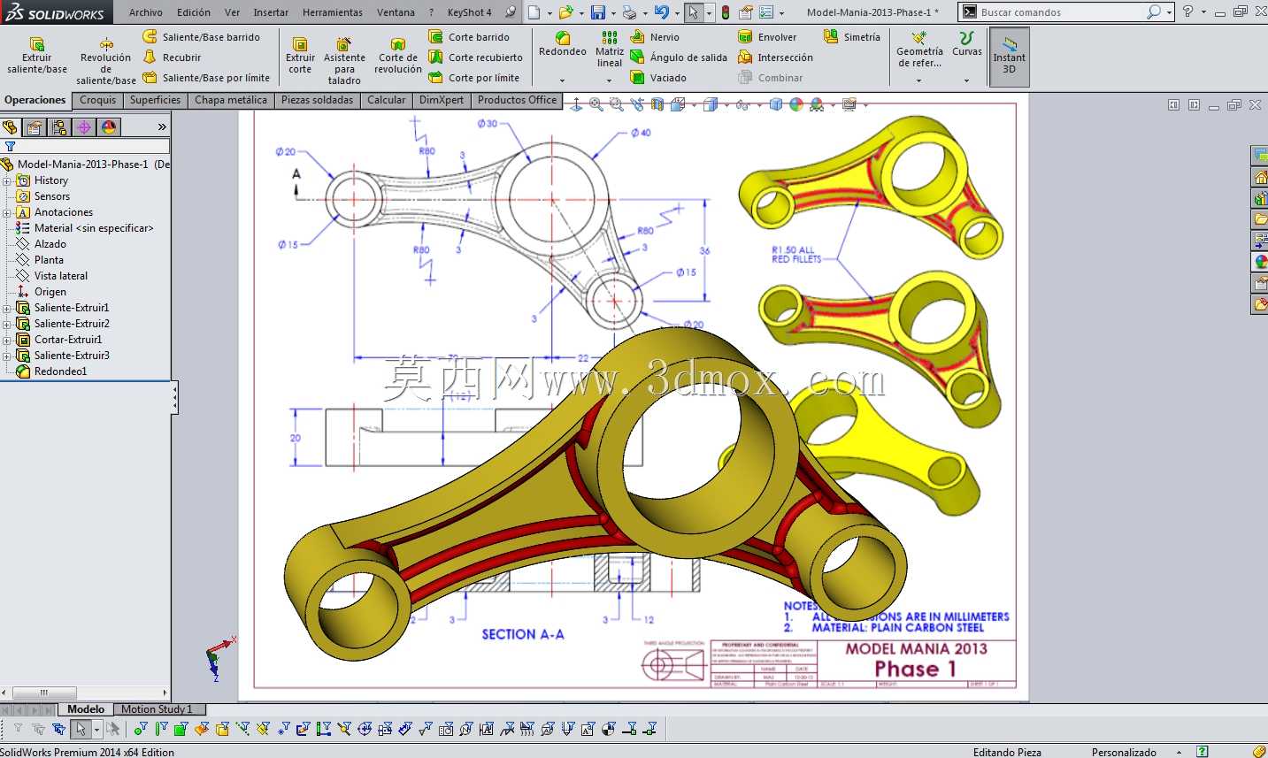
Task: Open the Curvas tool
Action: coord(966,44)
